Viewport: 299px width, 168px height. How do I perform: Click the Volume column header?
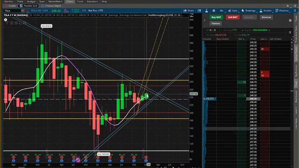tap(207, 39)
